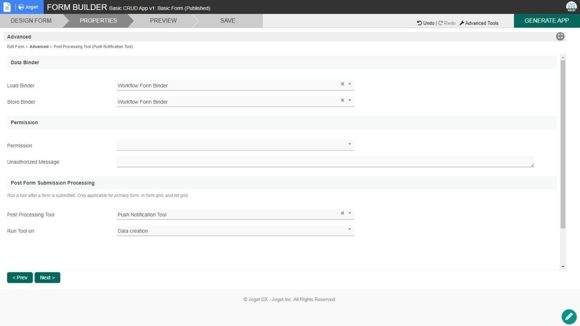The image size is (580, 326).
Task: Click into the Unauthorized Message text area
Action: click(x=325, y=162)
